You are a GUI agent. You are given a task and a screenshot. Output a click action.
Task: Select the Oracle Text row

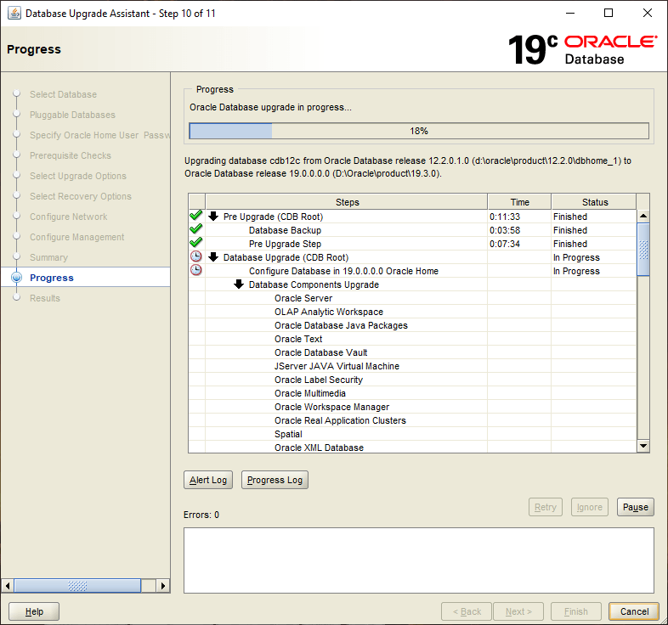pyautogui.click(x=412, y=339)
